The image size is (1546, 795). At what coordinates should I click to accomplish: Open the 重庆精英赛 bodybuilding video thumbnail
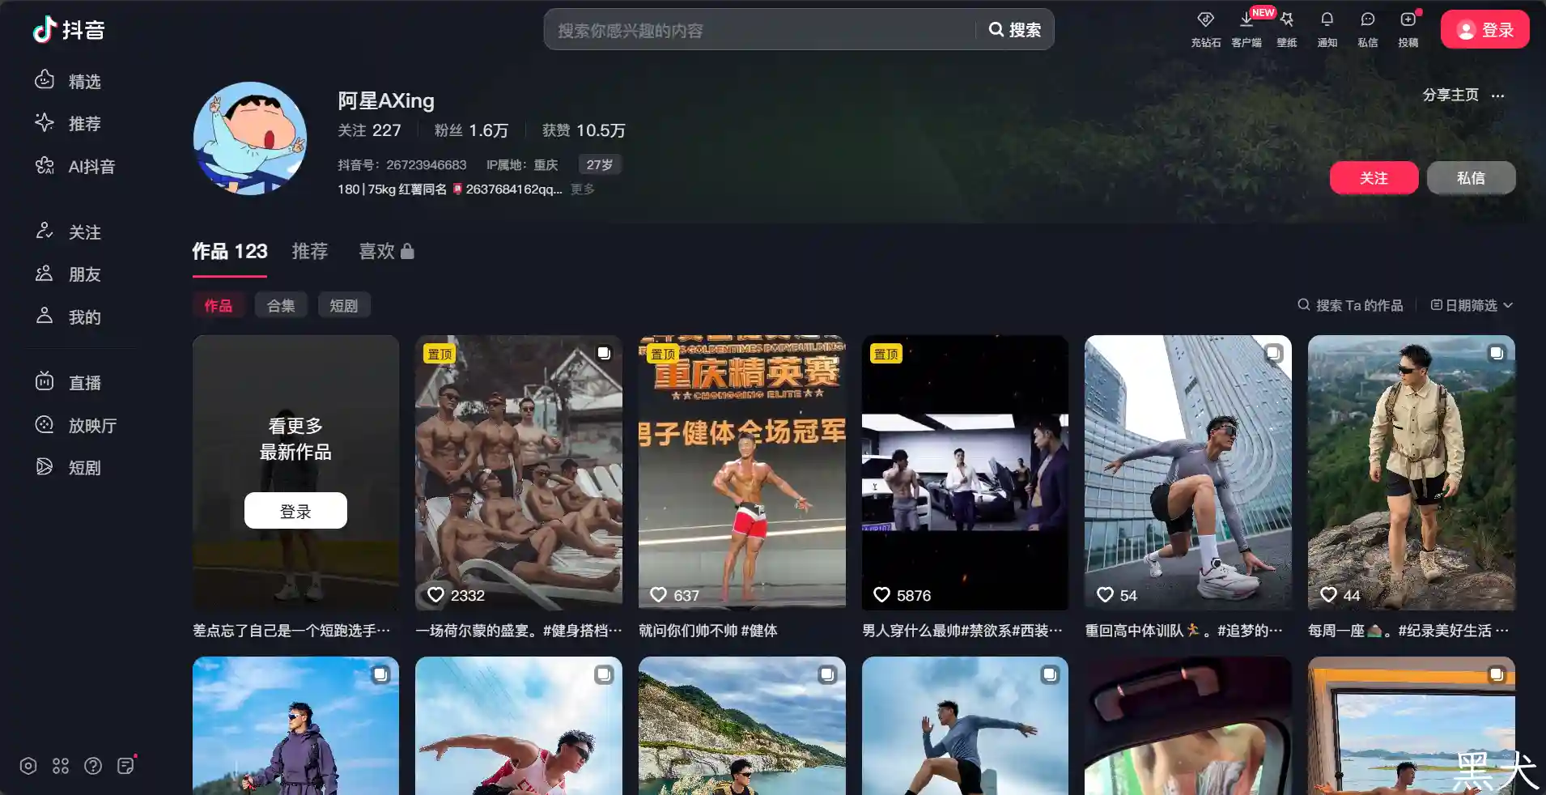click(x=741, y=472)
